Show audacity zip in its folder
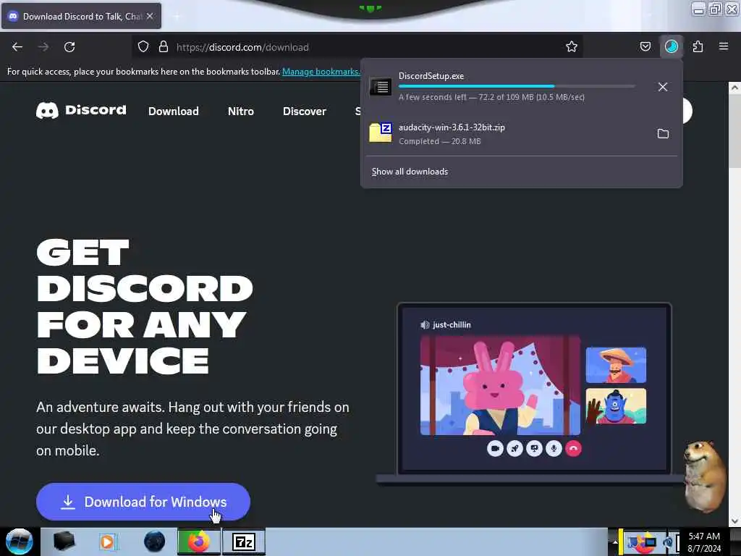Image resolution: width=741 pixels, height=556 pixels. (x=663, y=134)
